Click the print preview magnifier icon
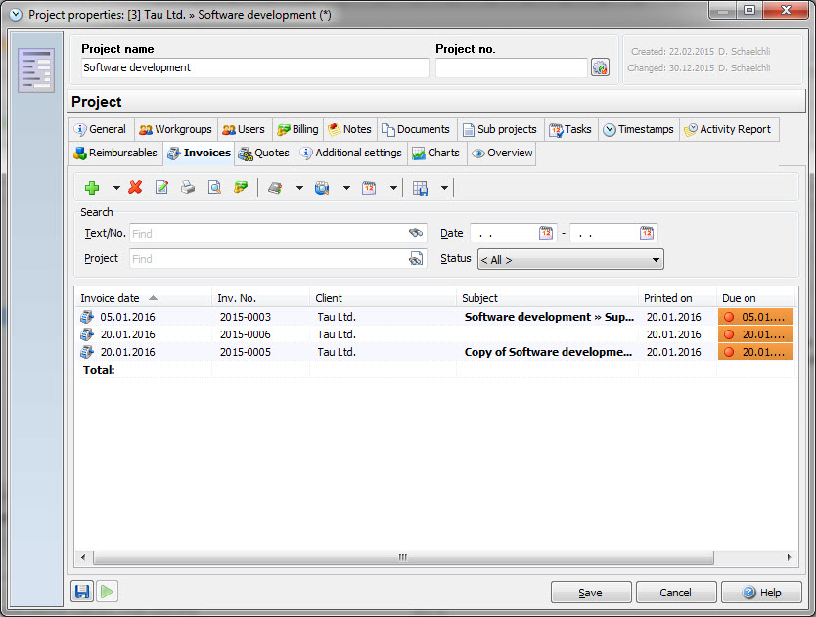 (x=214, y=188)
